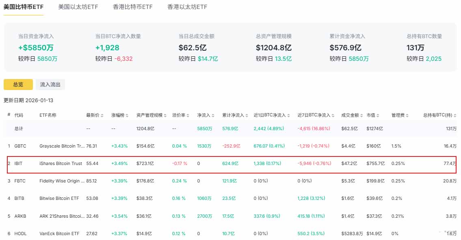Click total 7-day BTC flow -4,615 (16.86%)
The height and width of the screenshot is (240, 461).
pyautogui.click(x=314, y=129)
